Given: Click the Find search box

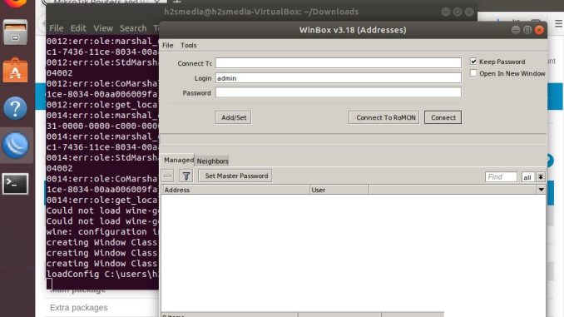Looking at the screenshot, I should point(501,177).
